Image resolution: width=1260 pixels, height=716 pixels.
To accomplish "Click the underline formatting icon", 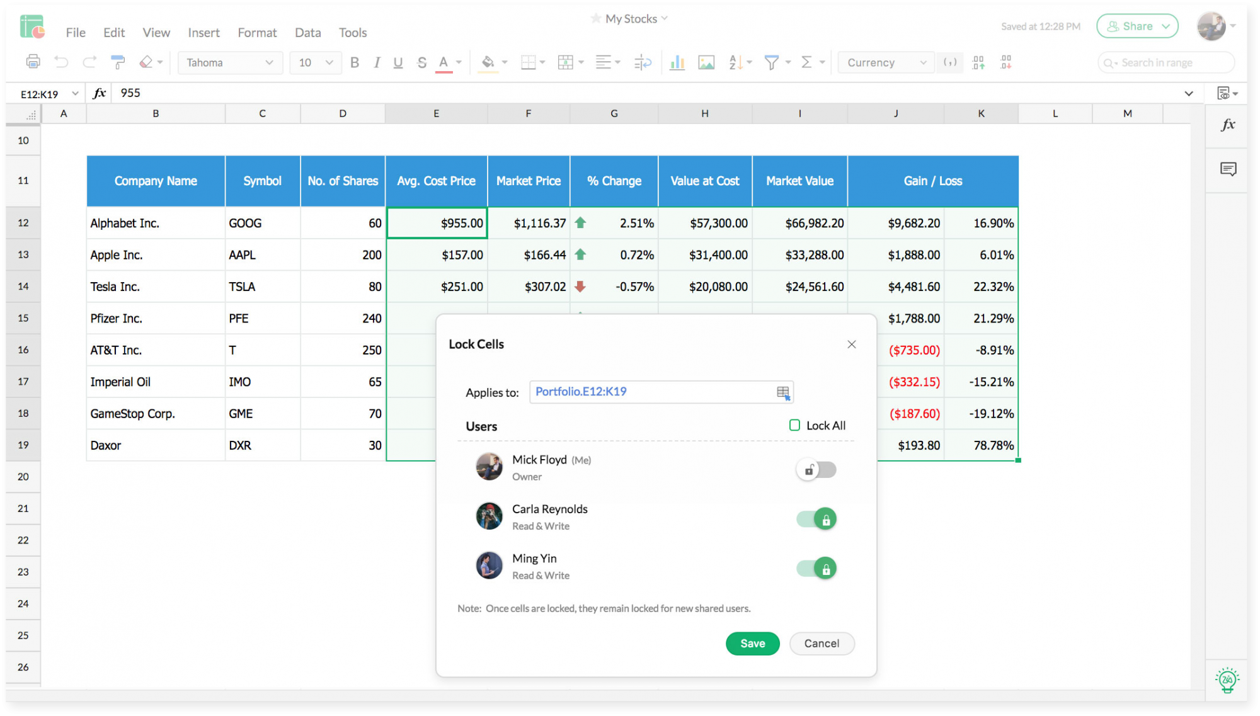I will [397, 62].
